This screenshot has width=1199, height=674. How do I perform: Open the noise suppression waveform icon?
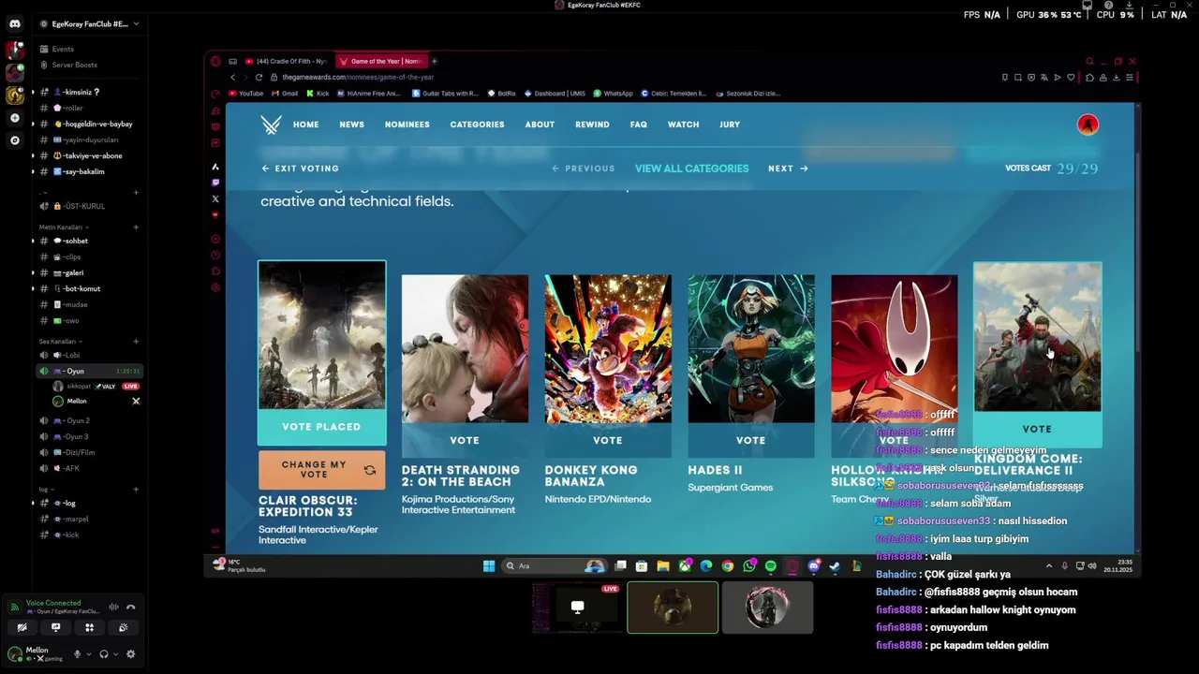113,607
